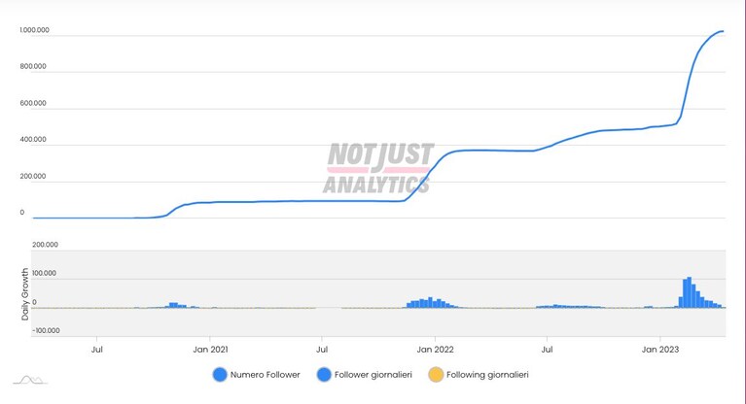Toggle the Following giornalieri yellow legend circle

(436, 375)
